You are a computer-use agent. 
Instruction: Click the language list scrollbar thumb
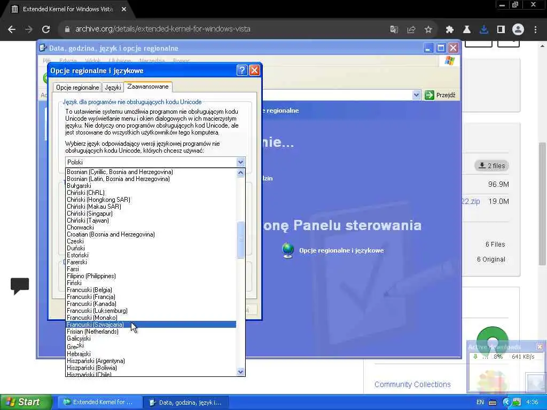click(240, 240)
